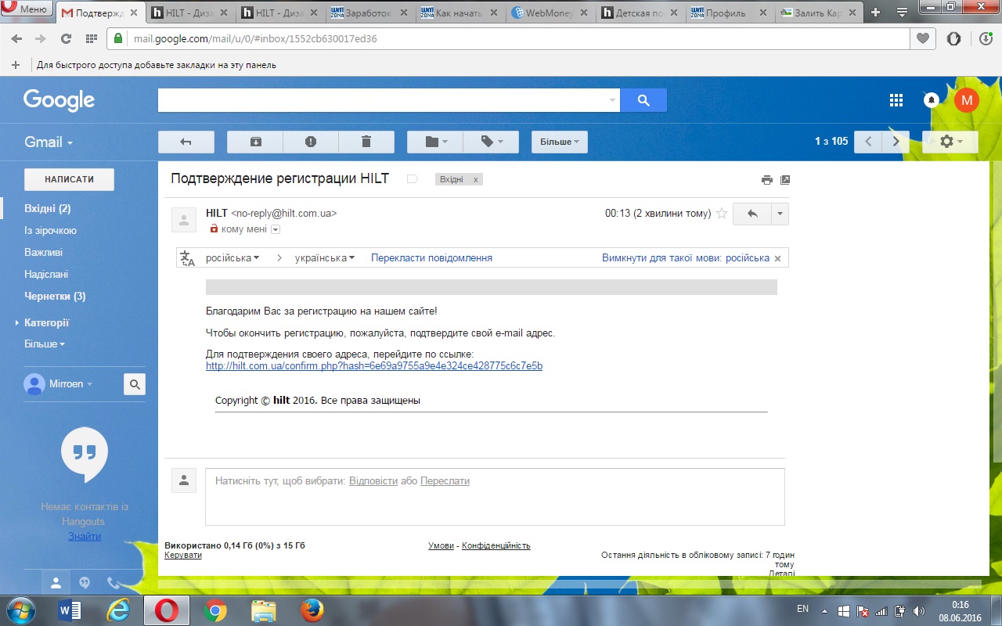Open the Конфіденційність link
1002x626 pixels.
point(496,545)
